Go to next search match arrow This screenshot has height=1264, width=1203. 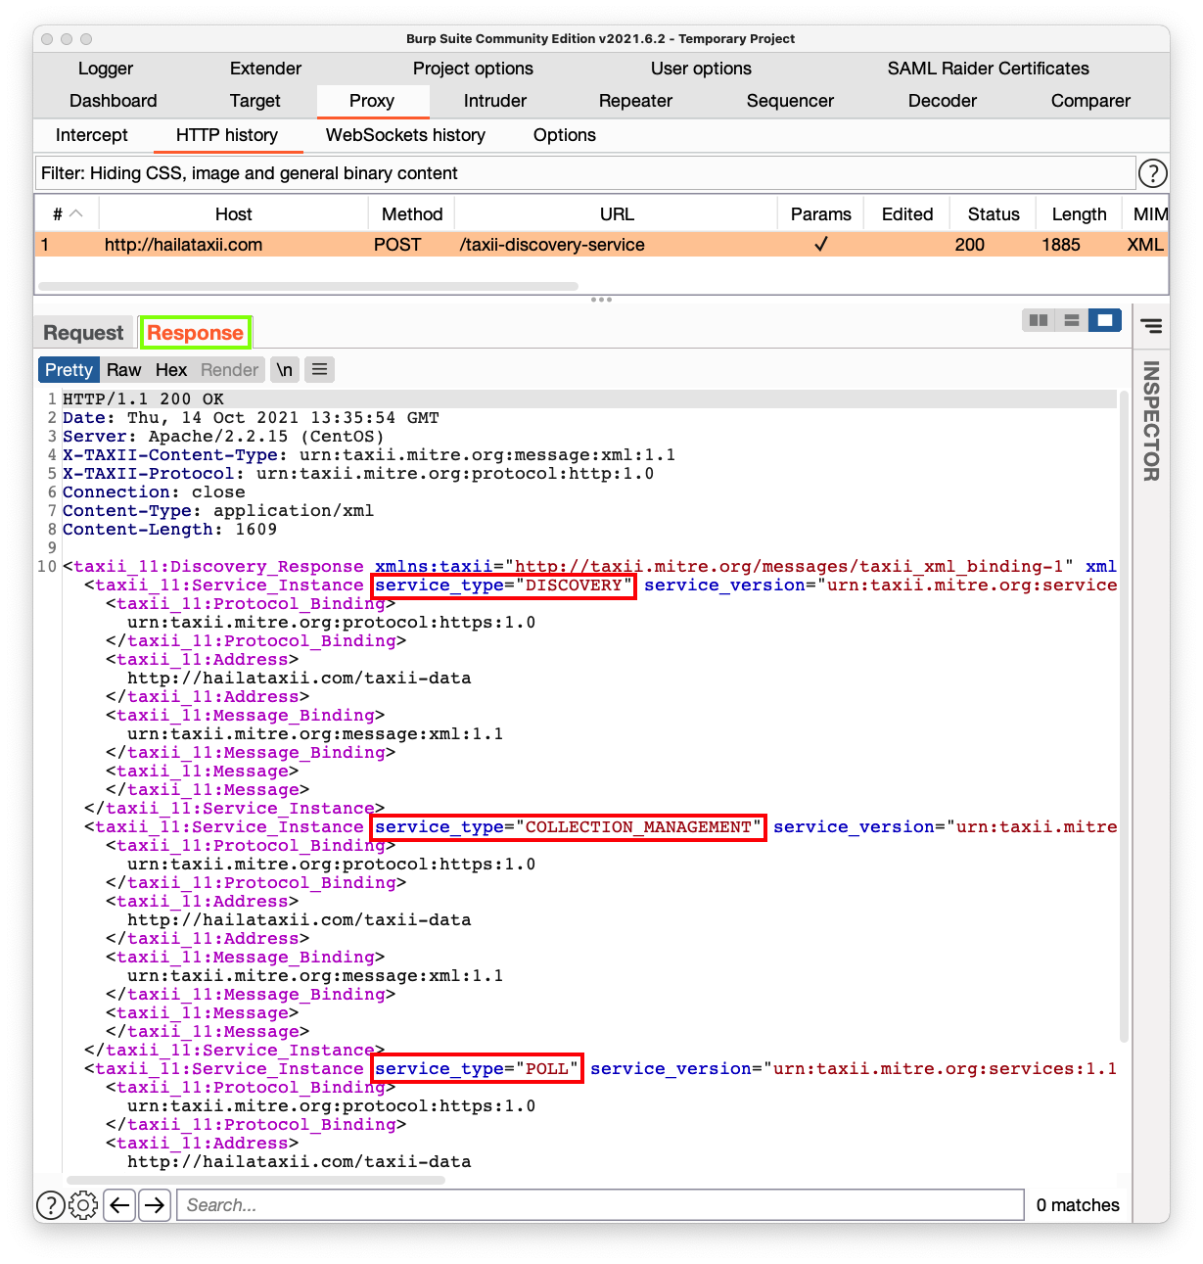pos(155,1205)
